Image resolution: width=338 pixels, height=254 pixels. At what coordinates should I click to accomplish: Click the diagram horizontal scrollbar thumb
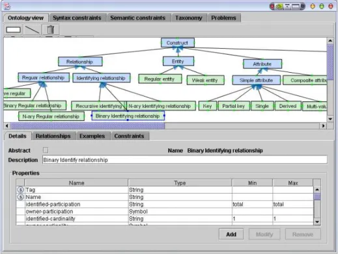tap(88, 125)
